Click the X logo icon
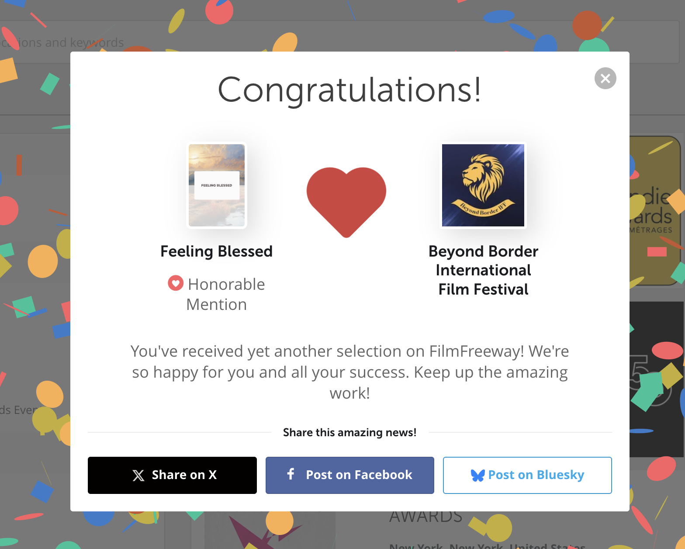The height and width of the screenshot is (549, 685). [x=138, y=475]
